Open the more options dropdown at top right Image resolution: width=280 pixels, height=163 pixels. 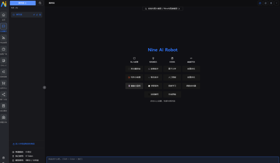[276, 3]
